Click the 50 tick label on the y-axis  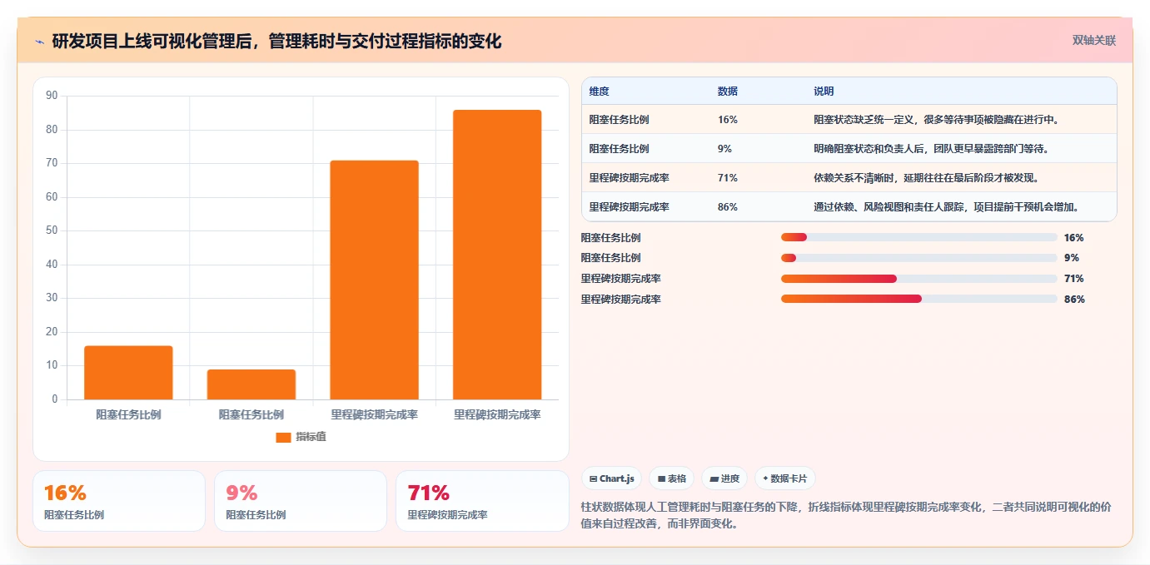point(52,230)
